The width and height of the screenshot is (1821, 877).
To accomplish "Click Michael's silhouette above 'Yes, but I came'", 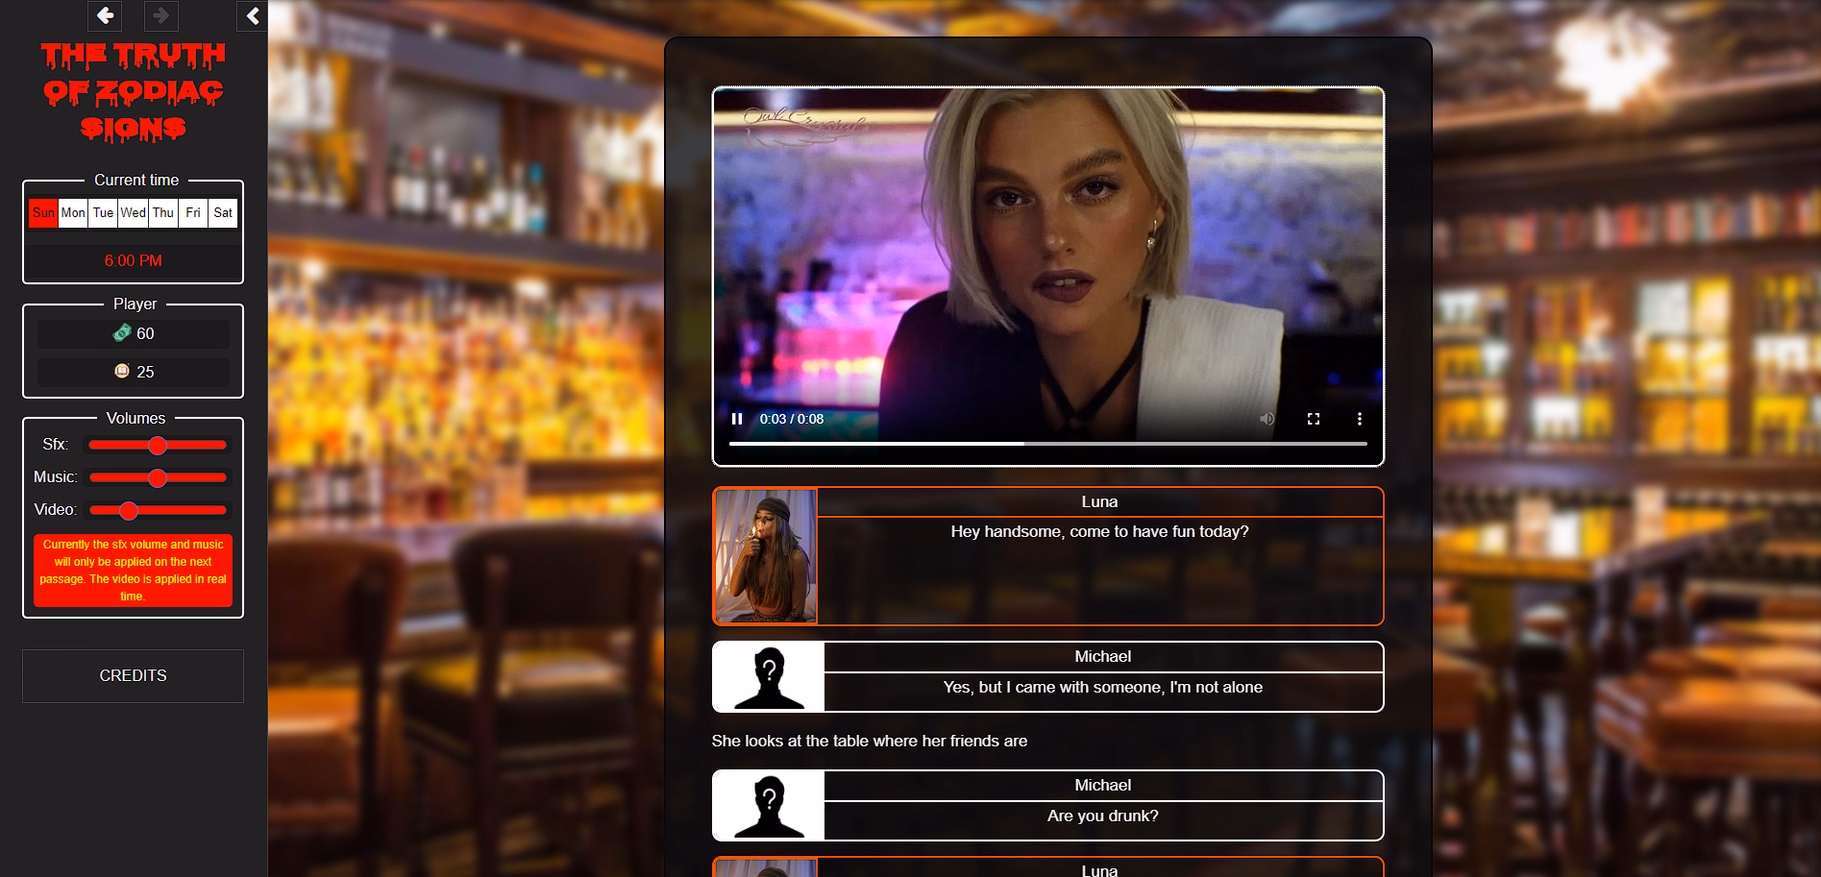I will point(769,677).
